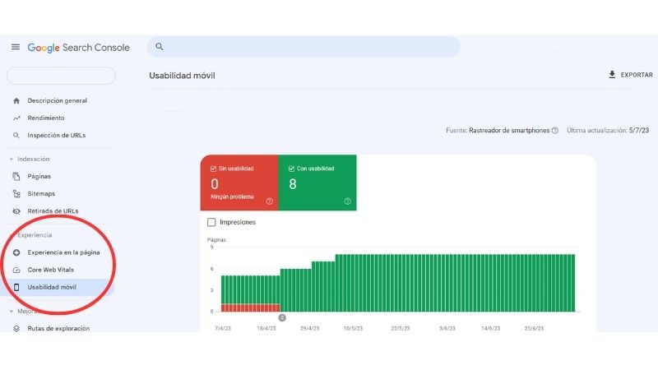This screenshot has height=370, width=658.
Task: Click the 22/5/23 date label on the chart
Action: click(x=401, y=328)
